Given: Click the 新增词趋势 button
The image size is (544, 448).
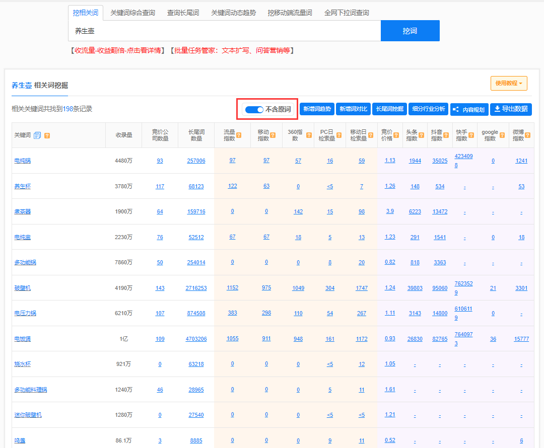Looking at the screenshot, I should tap(317, 109).
